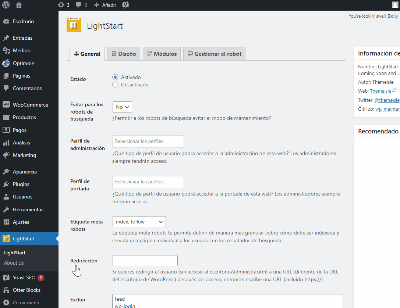Click the Cerrar menú collapse arrow icon

6,302
